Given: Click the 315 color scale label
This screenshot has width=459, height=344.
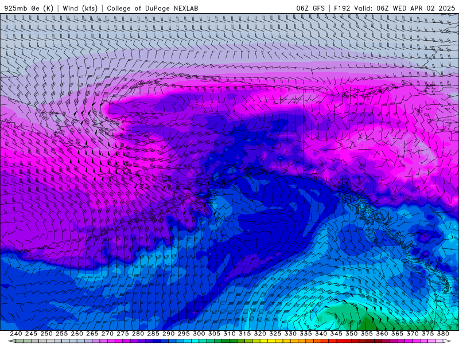Looking at the screenshot, I should click(245, 334).
